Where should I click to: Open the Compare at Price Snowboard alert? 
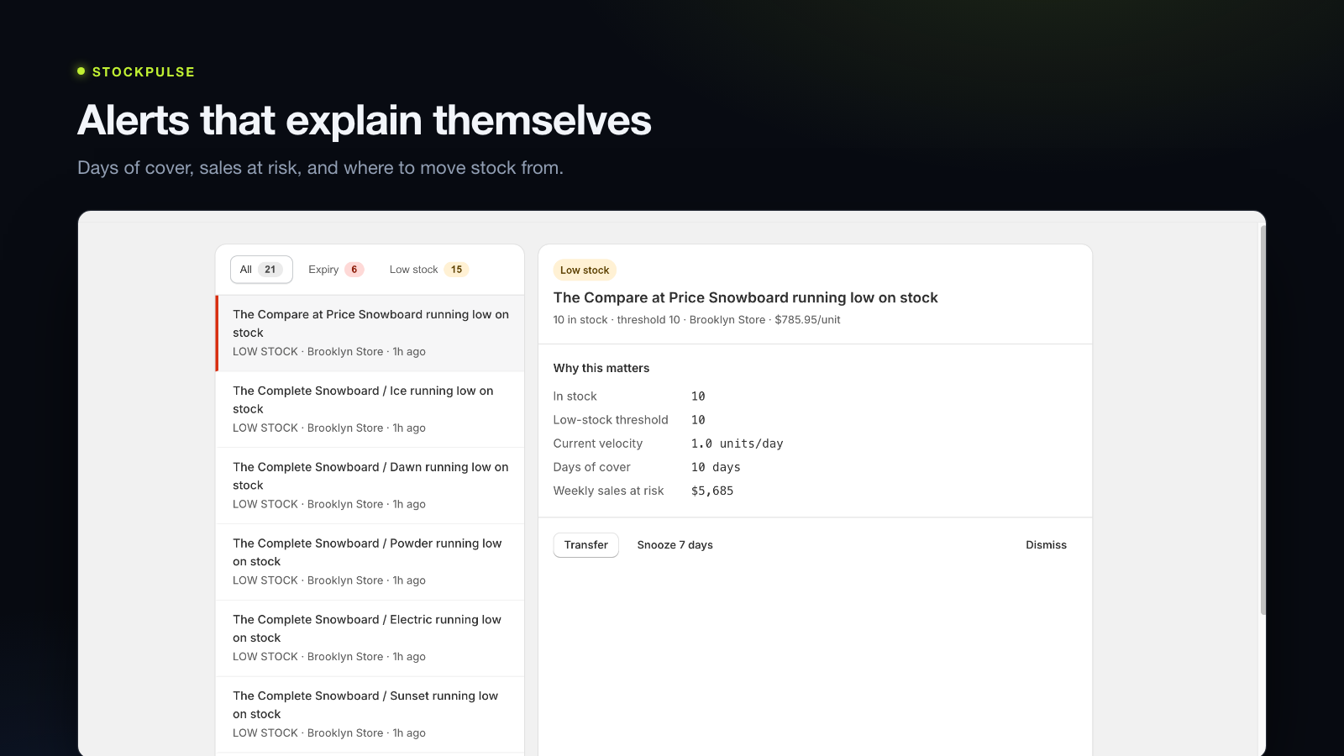tap(370, 333)
